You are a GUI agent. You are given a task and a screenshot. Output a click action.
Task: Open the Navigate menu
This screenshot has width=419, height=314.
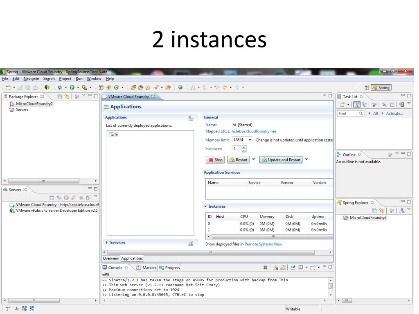click(x=31, y=79)
